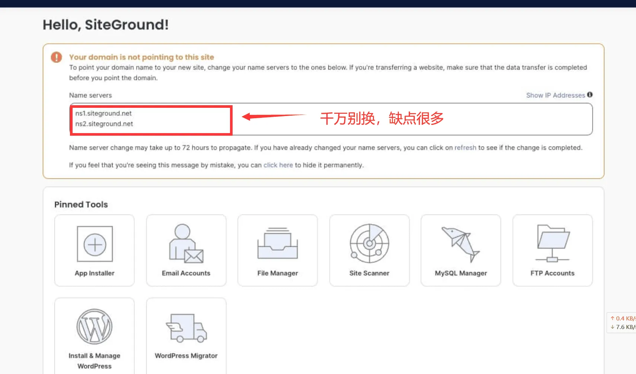Select the ns1.siteground.net name server text

pyautogui.click(x=103, y=113)
